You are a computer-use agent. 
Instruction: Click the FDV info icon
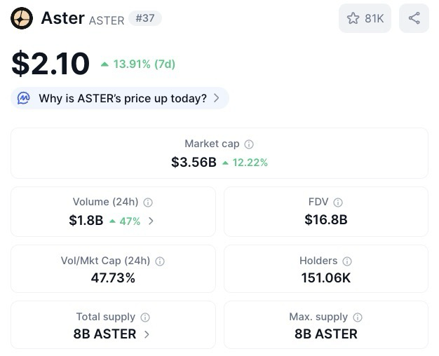click(338, 203)
